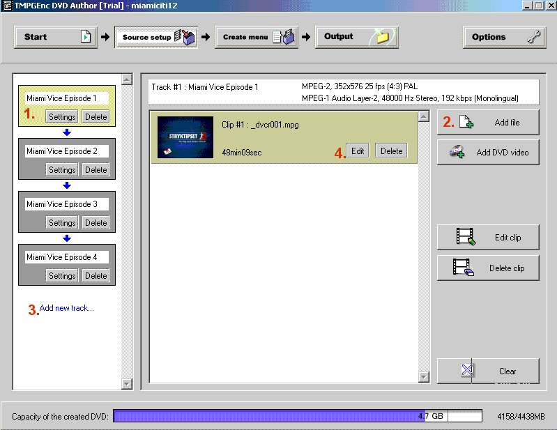Screen dimensions: 557x430
Task: Click the film-and-box icon on Source setup
Action: pos(185,37)
